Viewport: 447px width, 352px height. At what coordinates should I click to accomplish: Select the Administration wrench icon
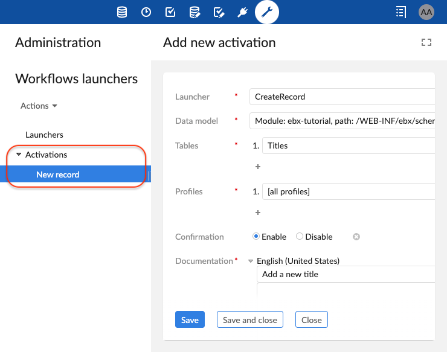(x=267, y=11)
